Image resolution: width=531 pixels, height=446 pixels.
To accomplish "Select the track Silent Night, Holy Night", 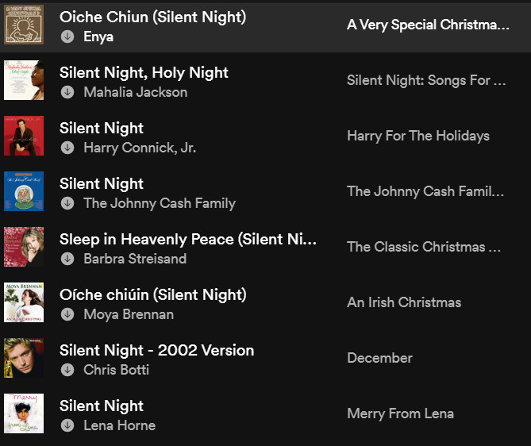I will pyautogui.click(x=144, y=72).
